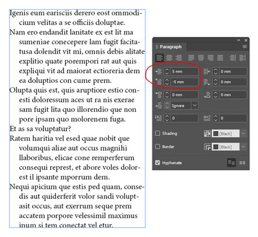Edit the Space After 0 mm field
The height and width of the screenshot is (237, 258).
coord(232,94)
